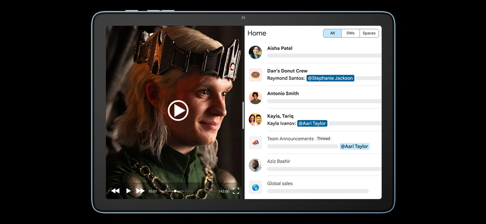Click the Kayla, Tariq group avatar
The width and height of the screenshot is (486, 224).
pyautogui.click(x=255, y=120)
